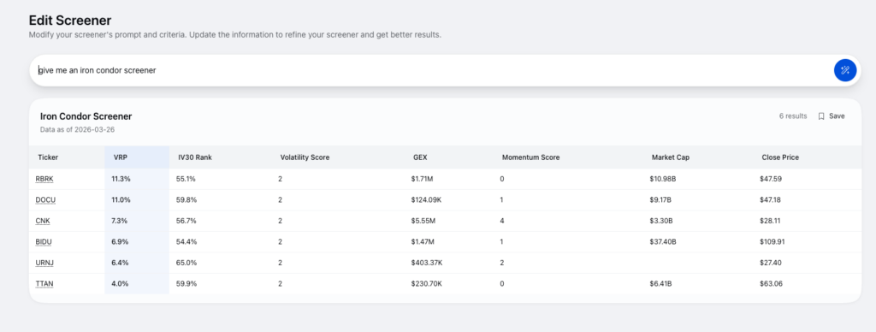Click the Close Price $27.40
This screenshot has height=332, width=876.
(771, 263)
